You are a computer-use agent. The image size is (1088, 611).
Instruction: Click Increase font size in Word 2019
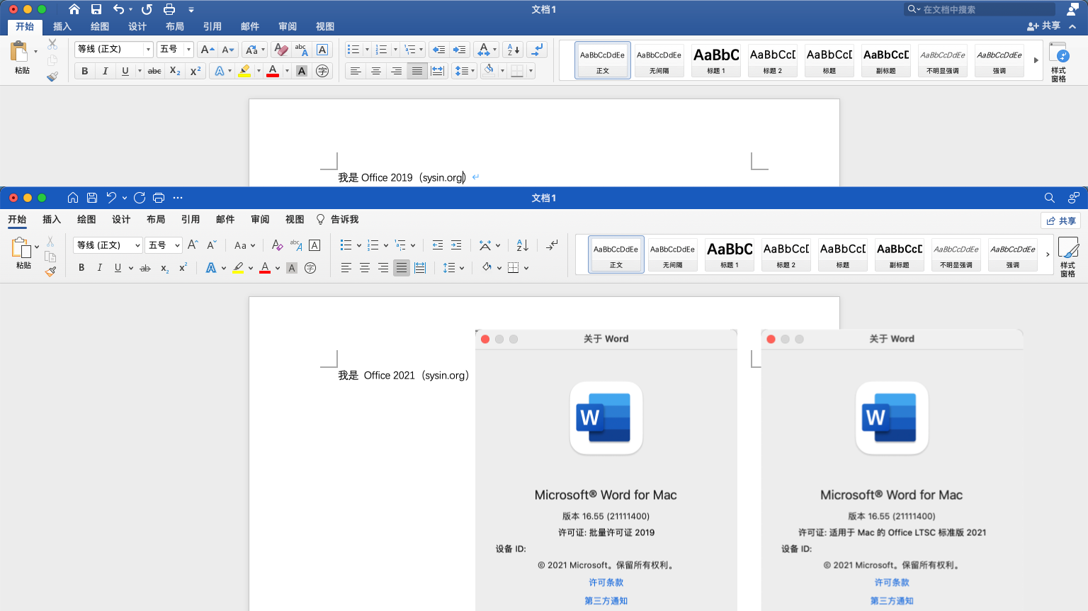coord(207,49)
